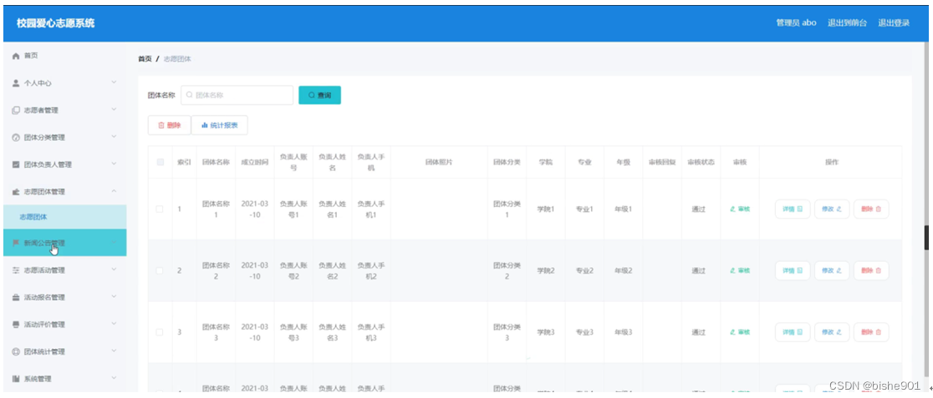933x398 pixels.
Task: Expand 团体分类管理 using its chevron
Action: 114,137
